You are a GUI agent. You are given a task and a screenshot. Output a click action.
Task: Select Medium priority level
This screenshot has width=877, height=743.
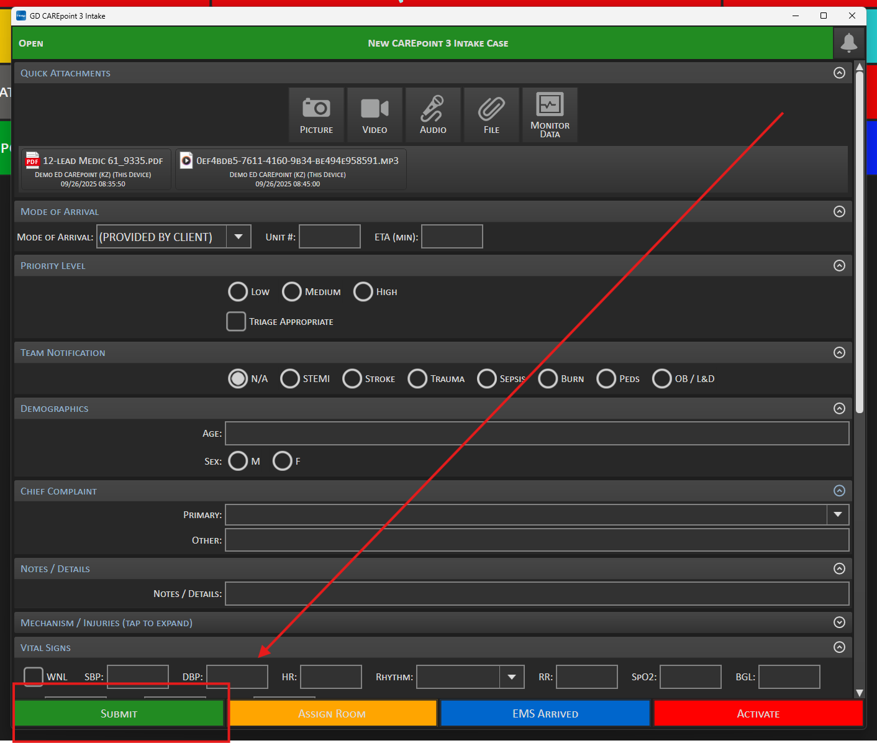click(292, 291)
